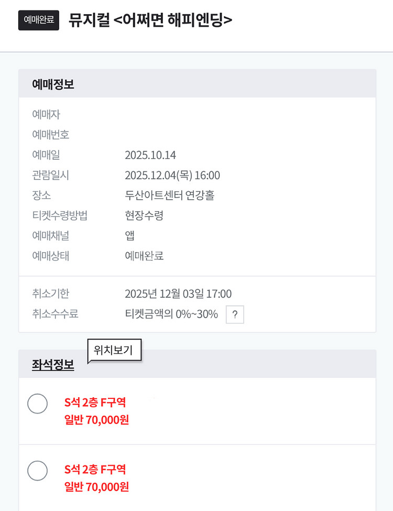393x511 pixels.
Task: Open the underlined 좌석정보 link
Action: tap(53, 365)
